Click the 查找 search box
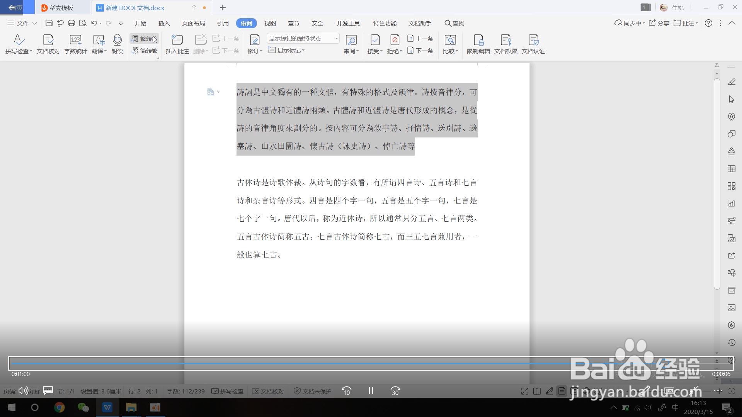The image size is (742, 417). [x=454, y=23]
